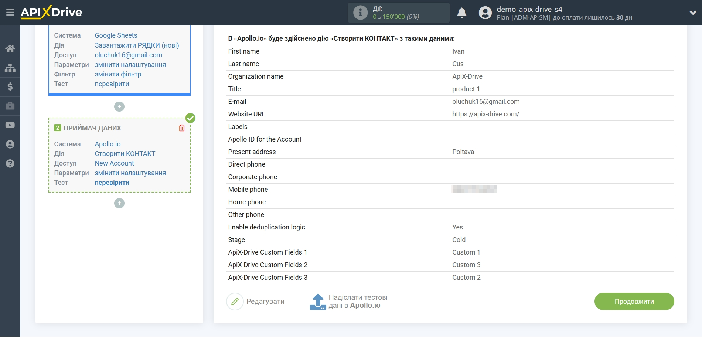Open the billing dollar icon
This screenshot has height=337, width=702.
pyautogui.click(x=10, y=87)
